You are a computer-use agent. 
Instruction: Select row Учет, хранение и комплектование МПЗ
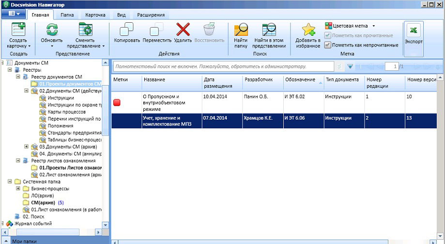(x=274, y=121)
